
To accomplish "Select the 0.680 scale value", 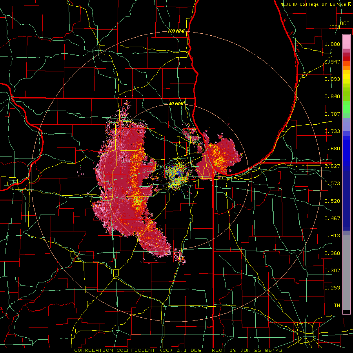I will (x=332, y=149).
